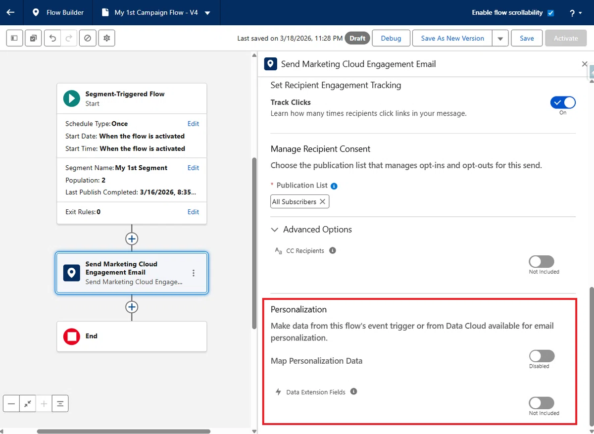Click the Save button
Image resolution: width=594 pixels, height=434 pixels.
coord(527,38)
